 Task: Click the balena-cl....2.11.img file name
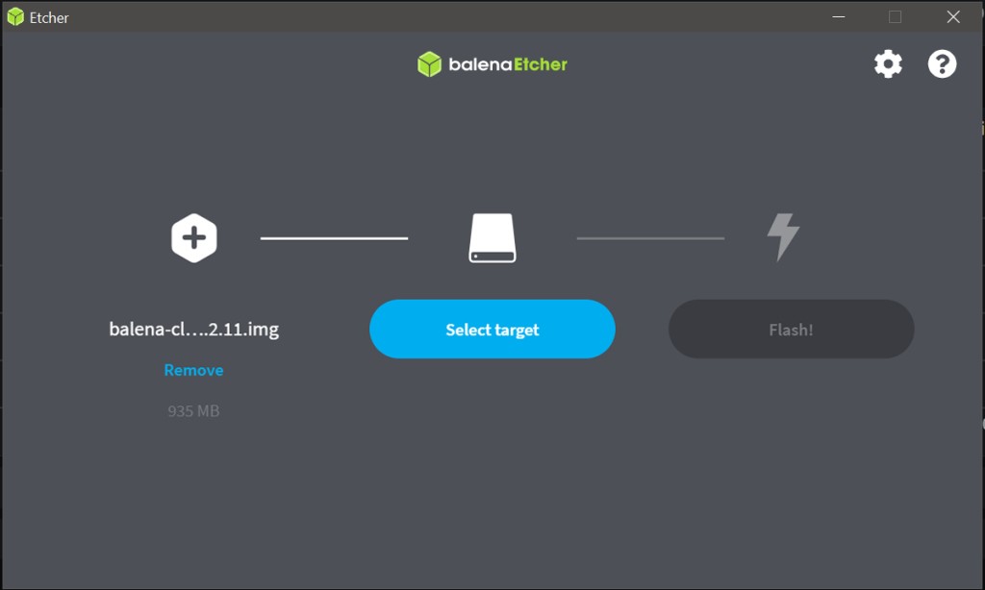click(194, 329)
